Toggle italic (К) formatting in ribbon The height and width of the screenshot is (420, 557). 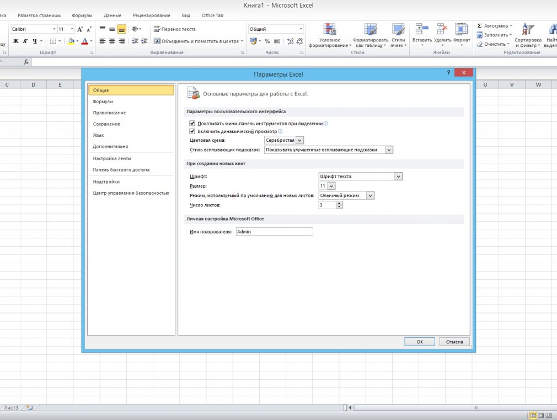coord(25,41)
